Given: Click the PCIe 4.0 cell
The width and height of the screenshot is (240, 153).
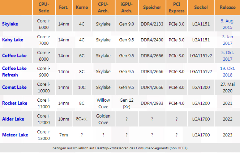Looking at the screenshot, I should 177,103.
